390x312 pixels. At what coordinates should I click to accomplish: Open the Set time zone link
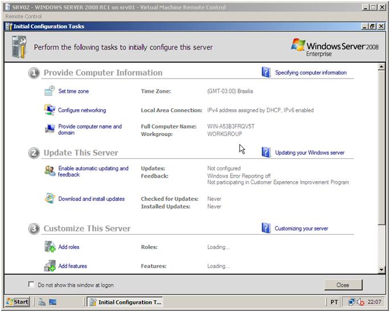[74, 91]
